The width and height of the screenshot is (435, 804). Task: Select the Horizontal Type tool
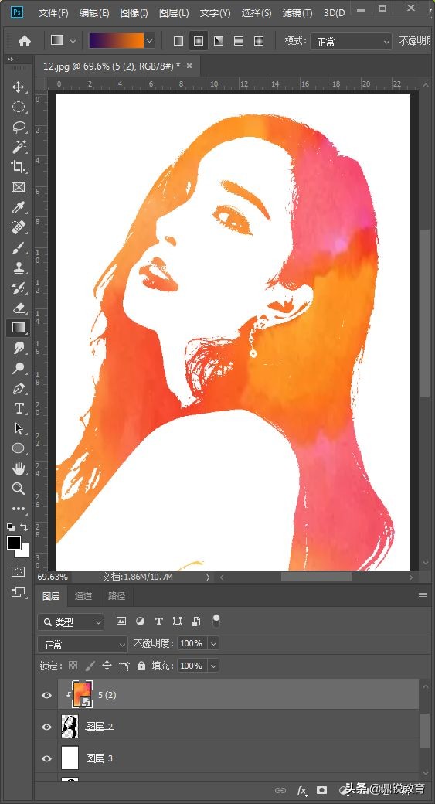point(19,408)
